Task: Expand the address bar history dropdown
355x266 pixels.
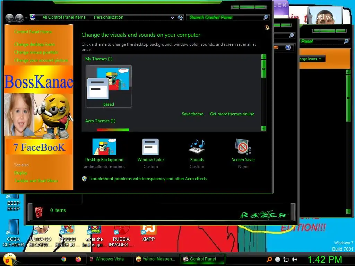Action: 172,17
